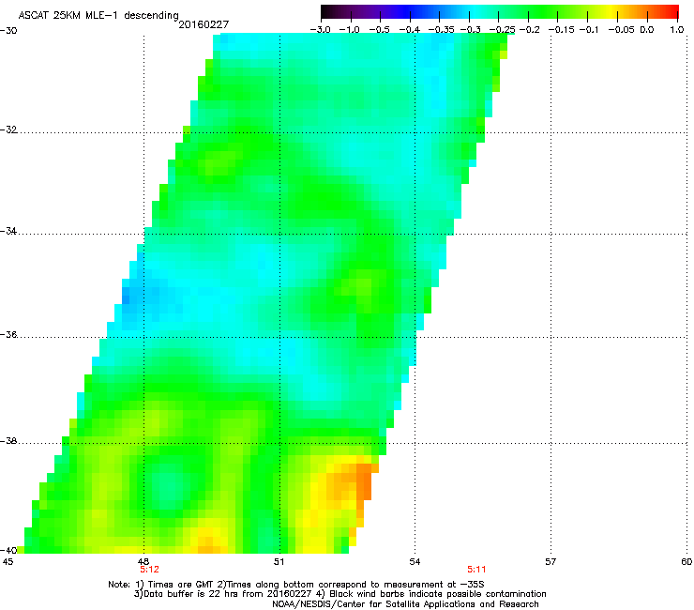
Task: Click the orange high-value patch in the swath
Action: click(x=355, y=483)
